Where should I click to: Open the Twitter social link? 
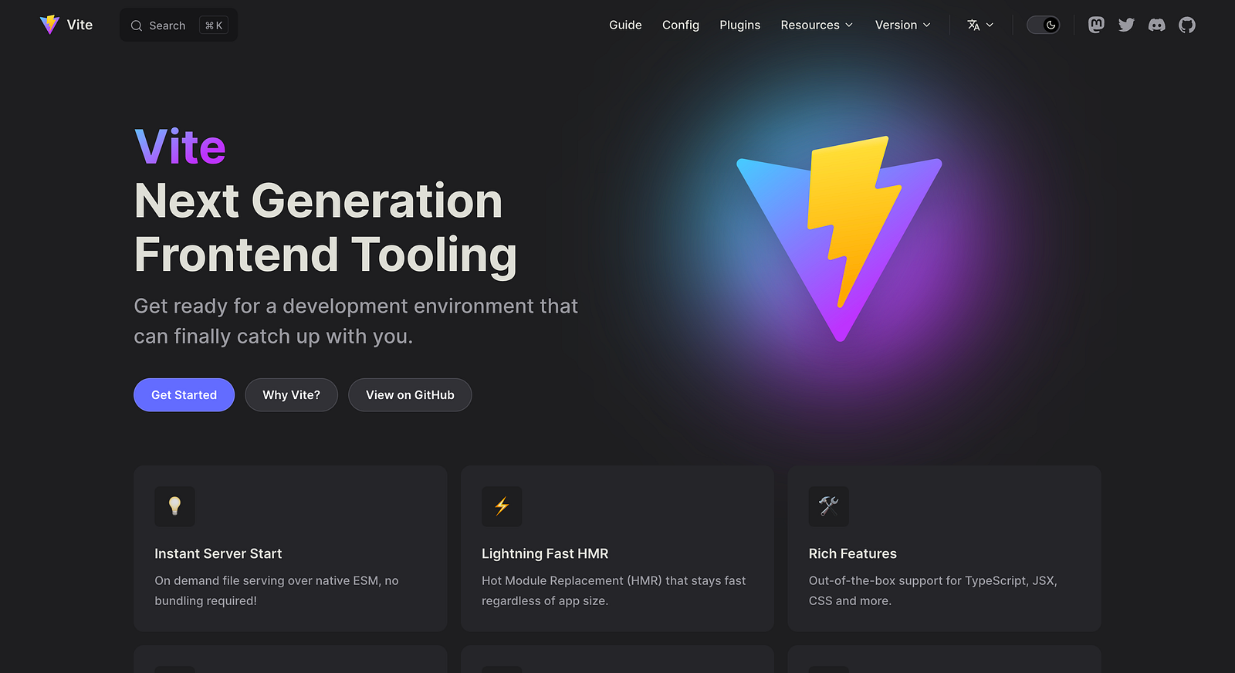1126,25
